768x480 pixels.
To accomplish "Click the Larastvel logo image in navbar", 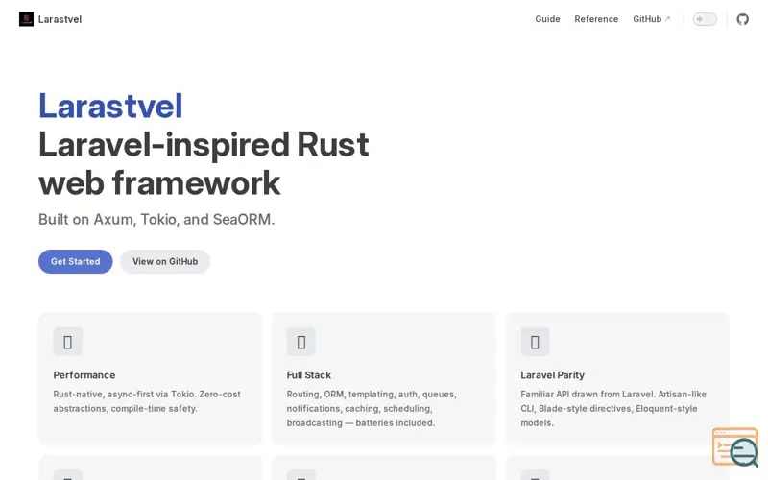I will [x=26, y=19].
